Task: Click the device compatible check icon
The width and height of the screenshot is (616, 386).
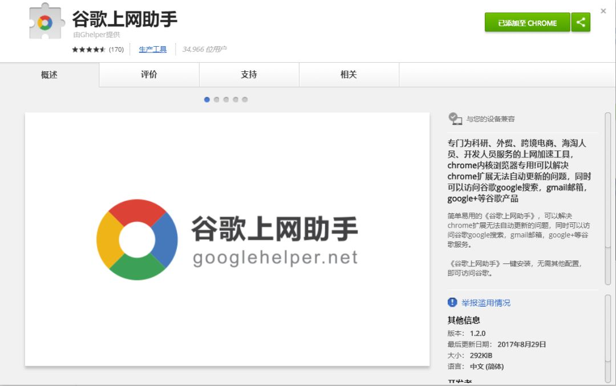Action: point(455,119)
